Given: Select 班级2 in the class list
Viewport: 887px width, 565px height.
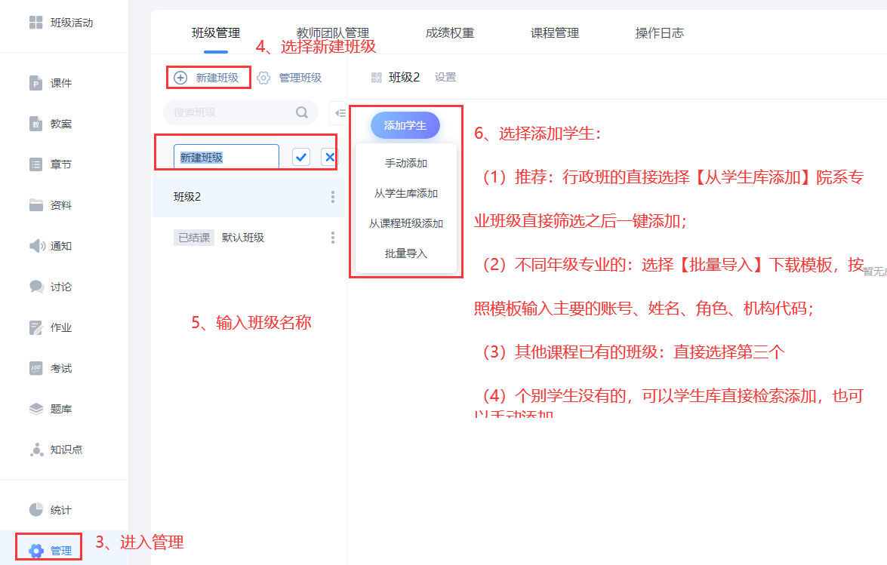Looking at the screenshot, I should (248, 197).
